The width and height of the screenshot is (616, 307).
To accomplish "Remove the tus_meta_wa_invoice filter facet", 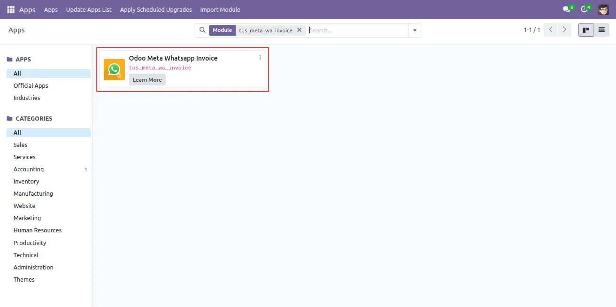I will click(299, 30).
